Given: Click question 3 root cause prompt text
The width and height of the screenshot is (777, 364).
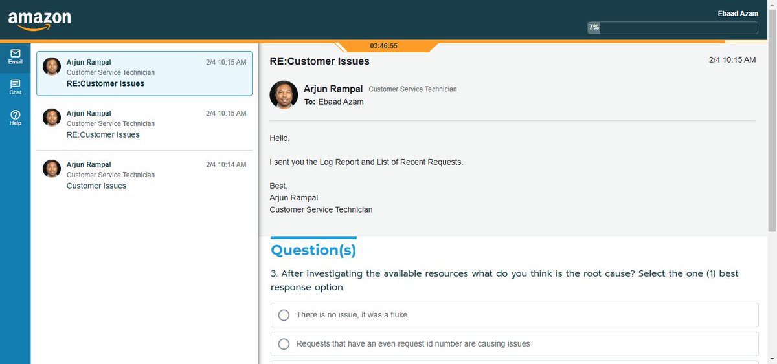Looking at the screenshot, I should tap(504, 280).
